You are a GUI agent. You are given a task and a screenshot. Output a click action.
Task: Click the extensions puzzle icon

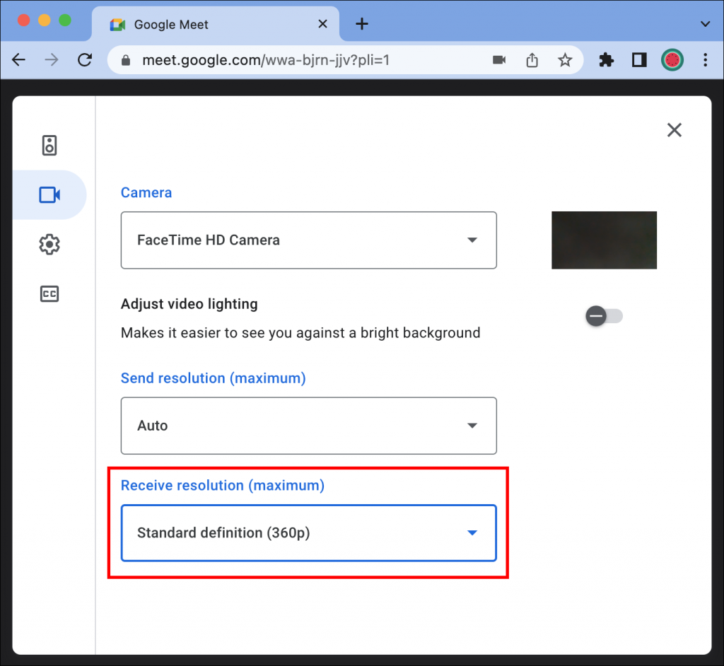click(606, 60)
